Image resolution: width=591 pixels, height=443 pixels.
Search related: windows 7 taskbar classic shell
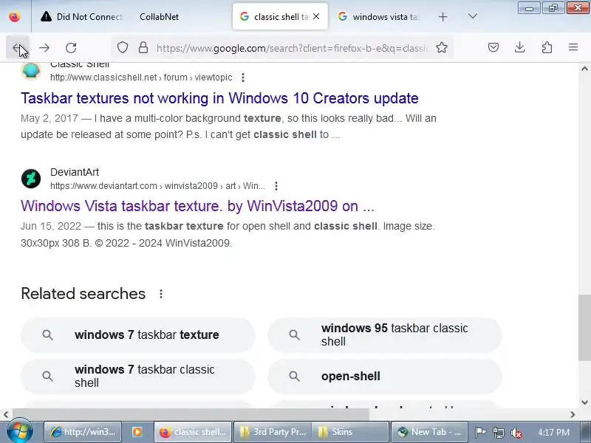(138, 376)
